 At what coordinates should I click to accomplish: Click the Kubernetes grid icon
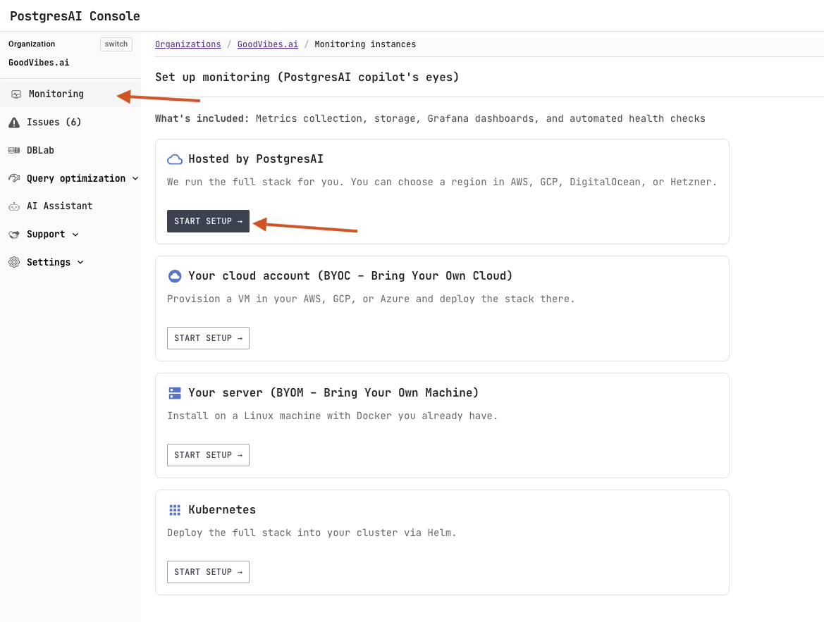point(175,509)
